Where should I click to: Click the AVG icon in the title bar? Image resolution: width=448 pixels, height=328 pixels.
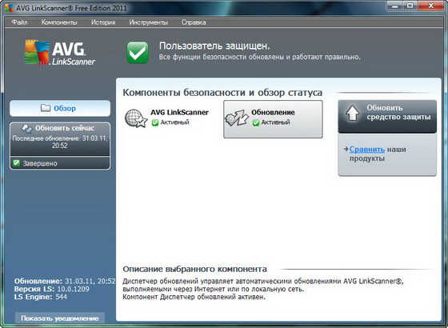pyautogui.click(x=9, y=8)
